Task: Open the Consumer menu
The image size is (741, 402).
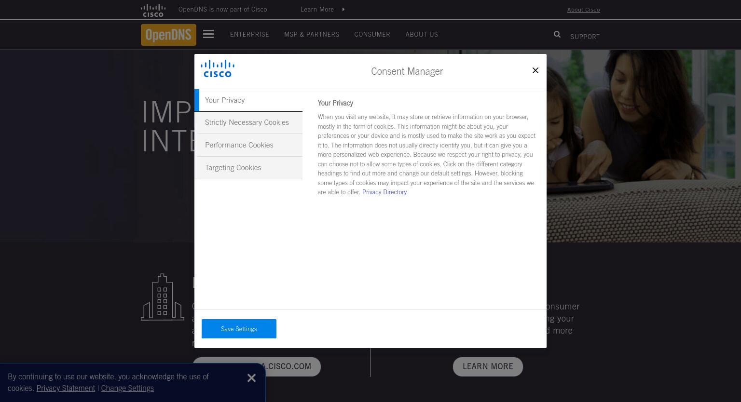Action: tap(372, 34)
